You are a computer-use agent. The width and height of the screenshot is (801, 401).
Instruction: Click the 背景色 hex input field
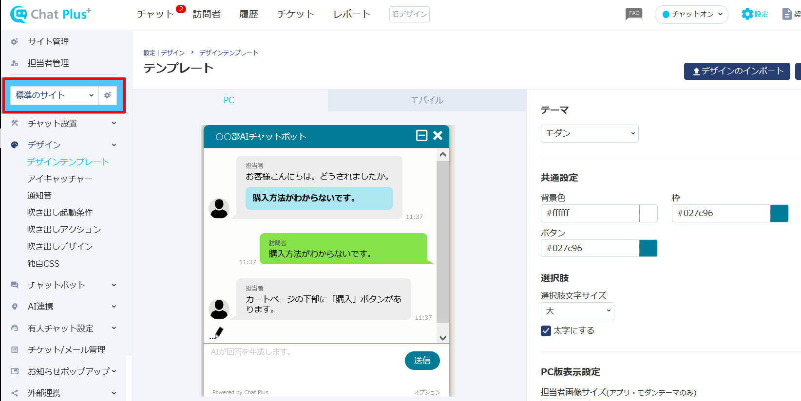coord(590,214)
